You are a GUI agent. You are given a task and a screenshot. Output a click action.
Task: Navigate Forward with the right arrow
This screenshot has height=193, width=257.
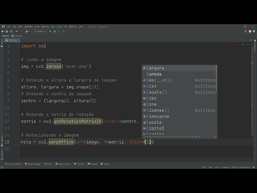[21, 31]
